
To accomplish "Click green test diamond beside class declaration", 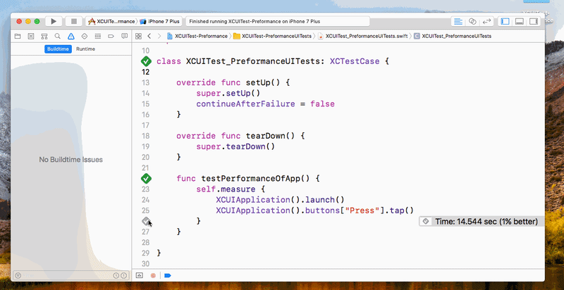I will click(x=146, y=61).
